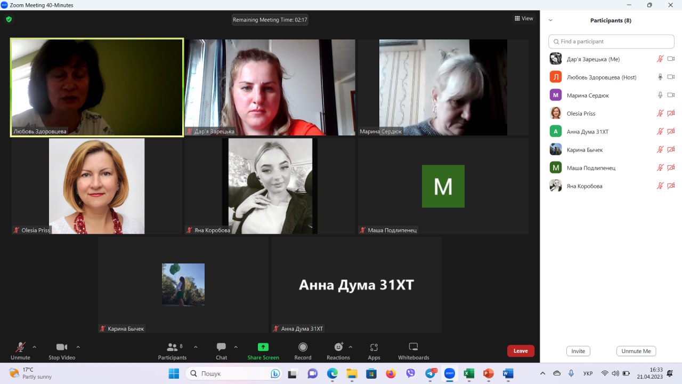Open Telegram from the taskbar
The image size is (682, 384).
(x=431, y=373)
